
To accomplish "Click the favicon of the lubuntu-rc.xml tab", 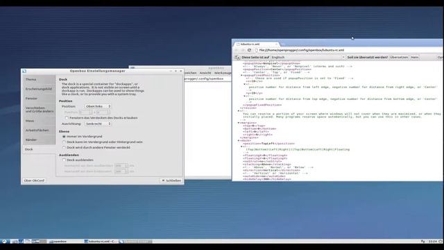I will [x=238, y=44].
